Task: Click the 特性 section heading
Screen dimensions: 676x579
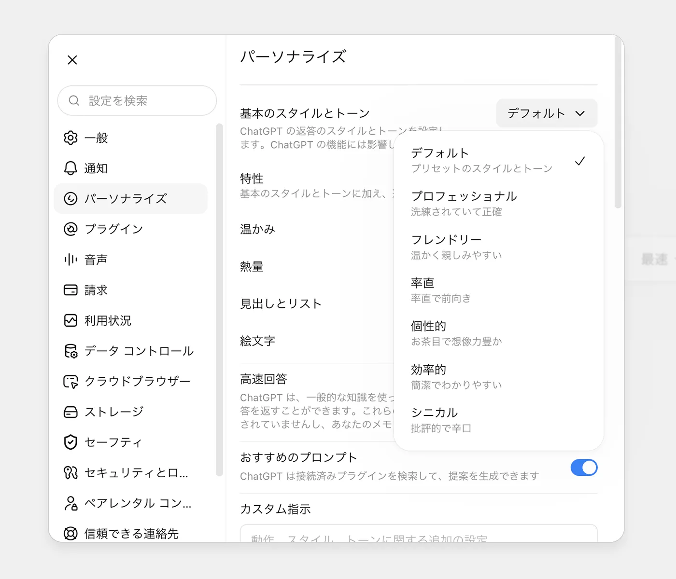Action: point(252,178)
